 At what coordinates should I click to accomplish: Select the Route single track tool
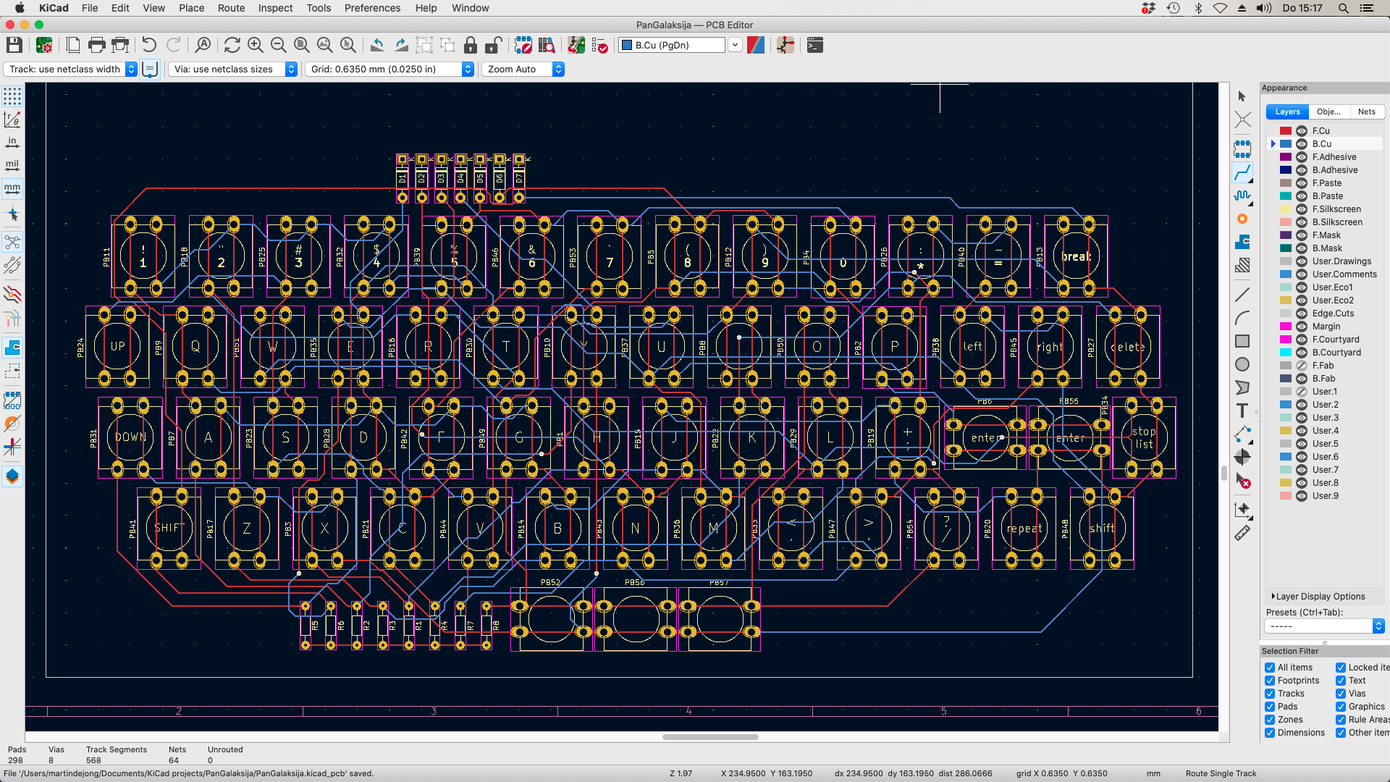point(1242,172)
